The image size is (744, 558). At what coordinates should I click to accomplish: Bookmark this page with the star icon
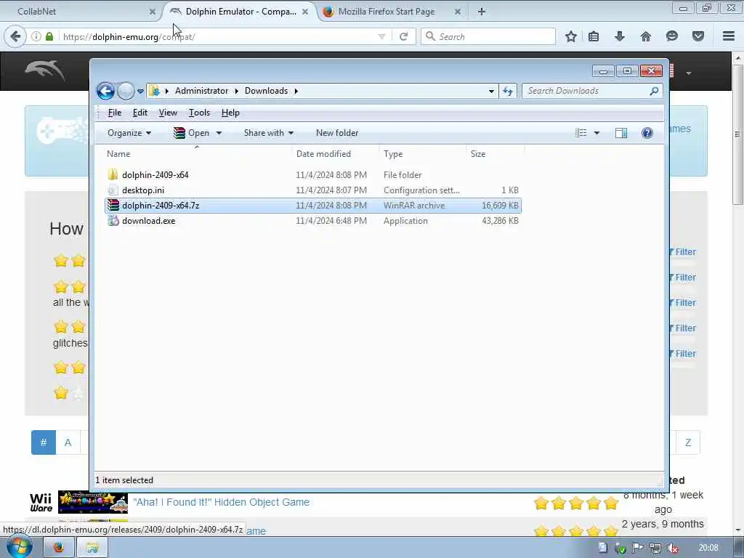[x=571, y=36]
